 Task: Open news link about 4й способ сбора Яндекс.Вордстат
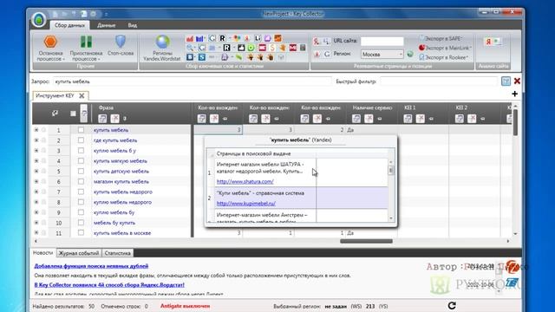tap(109, 285)
